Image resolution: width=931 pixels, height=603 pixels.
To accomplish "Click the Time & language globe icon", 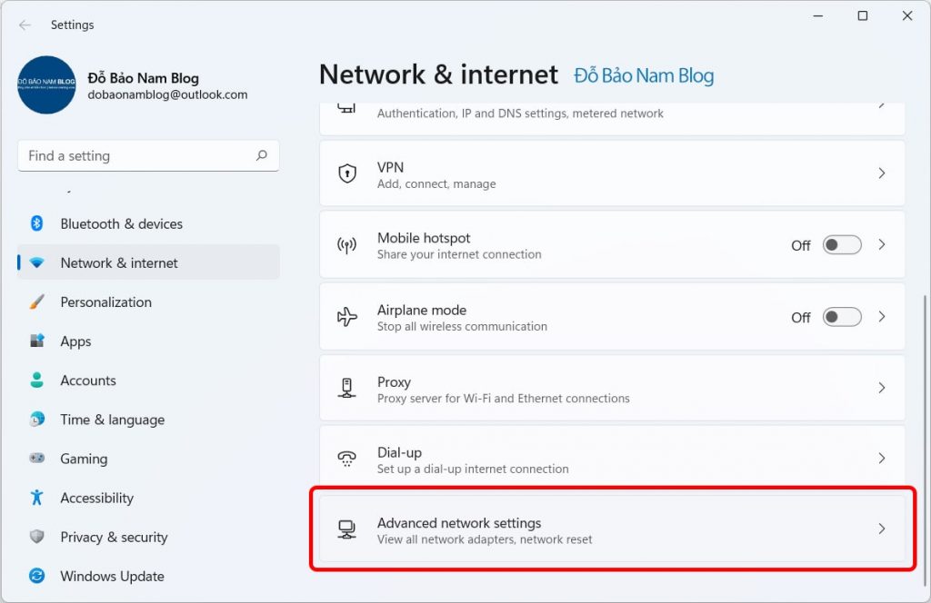I will (36, 420).
